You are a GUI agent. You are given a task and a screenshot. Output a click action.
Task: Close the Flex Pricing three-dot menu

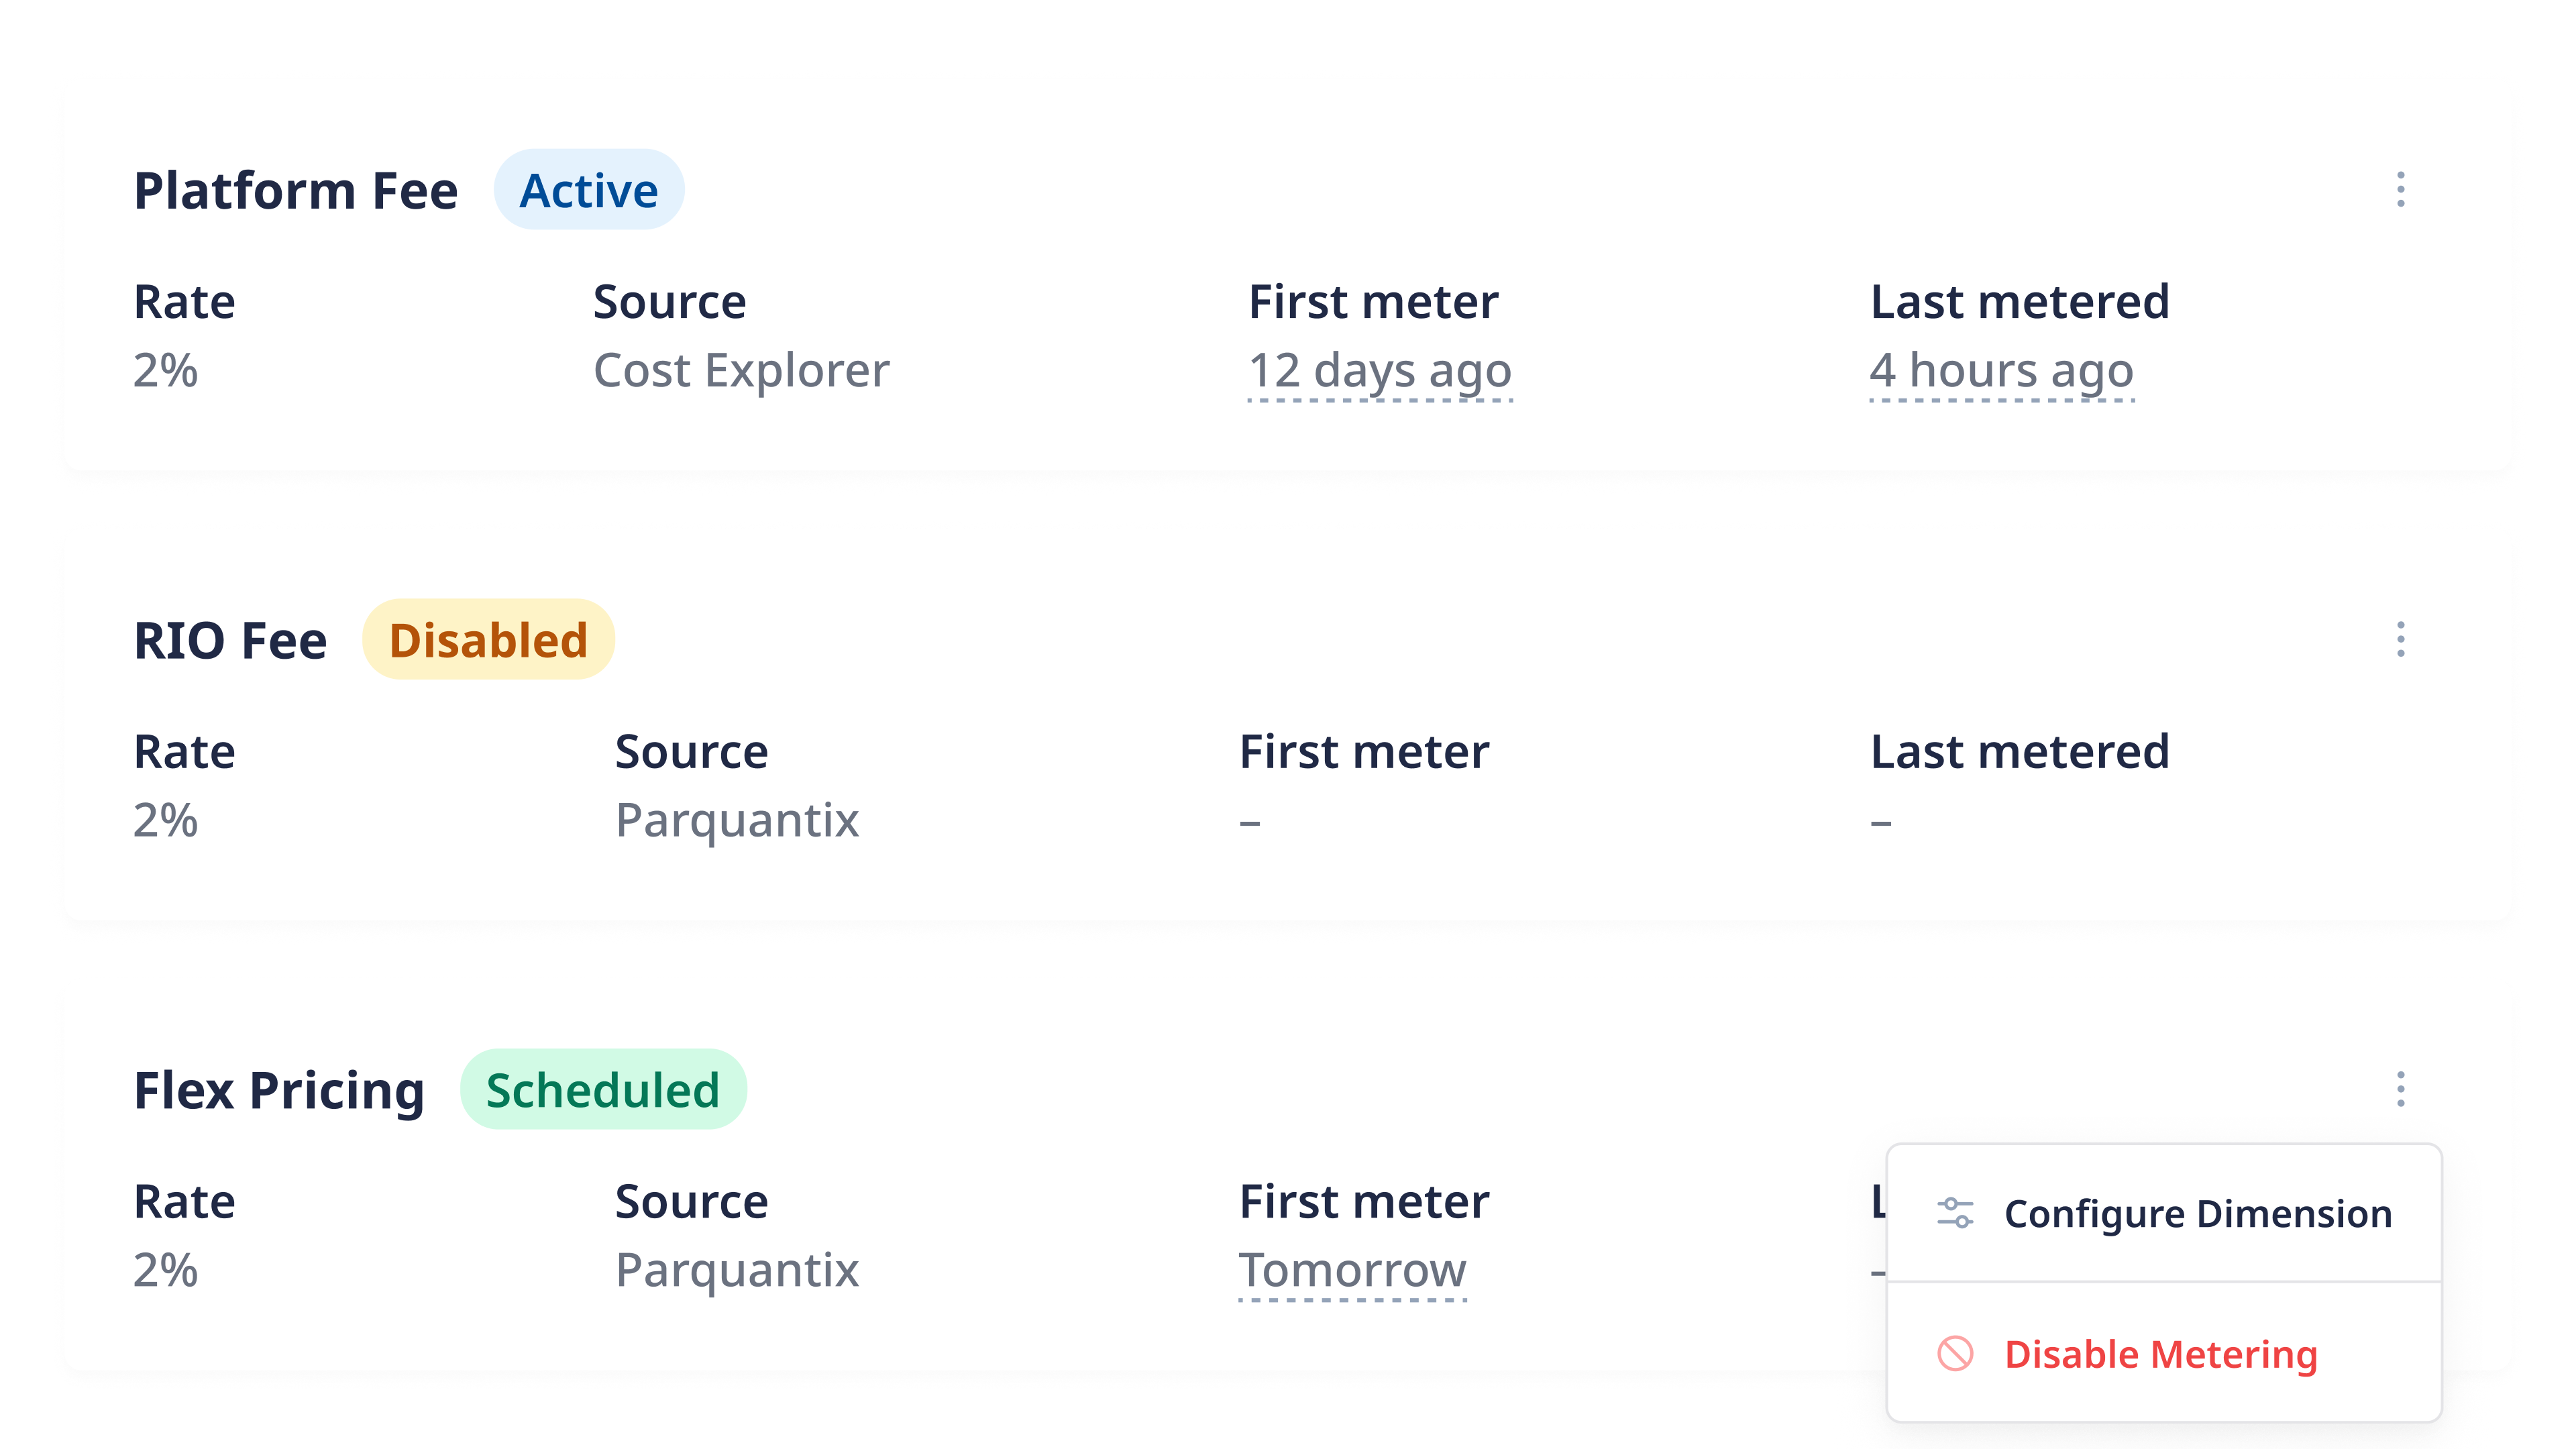tap(2400, 1089)
